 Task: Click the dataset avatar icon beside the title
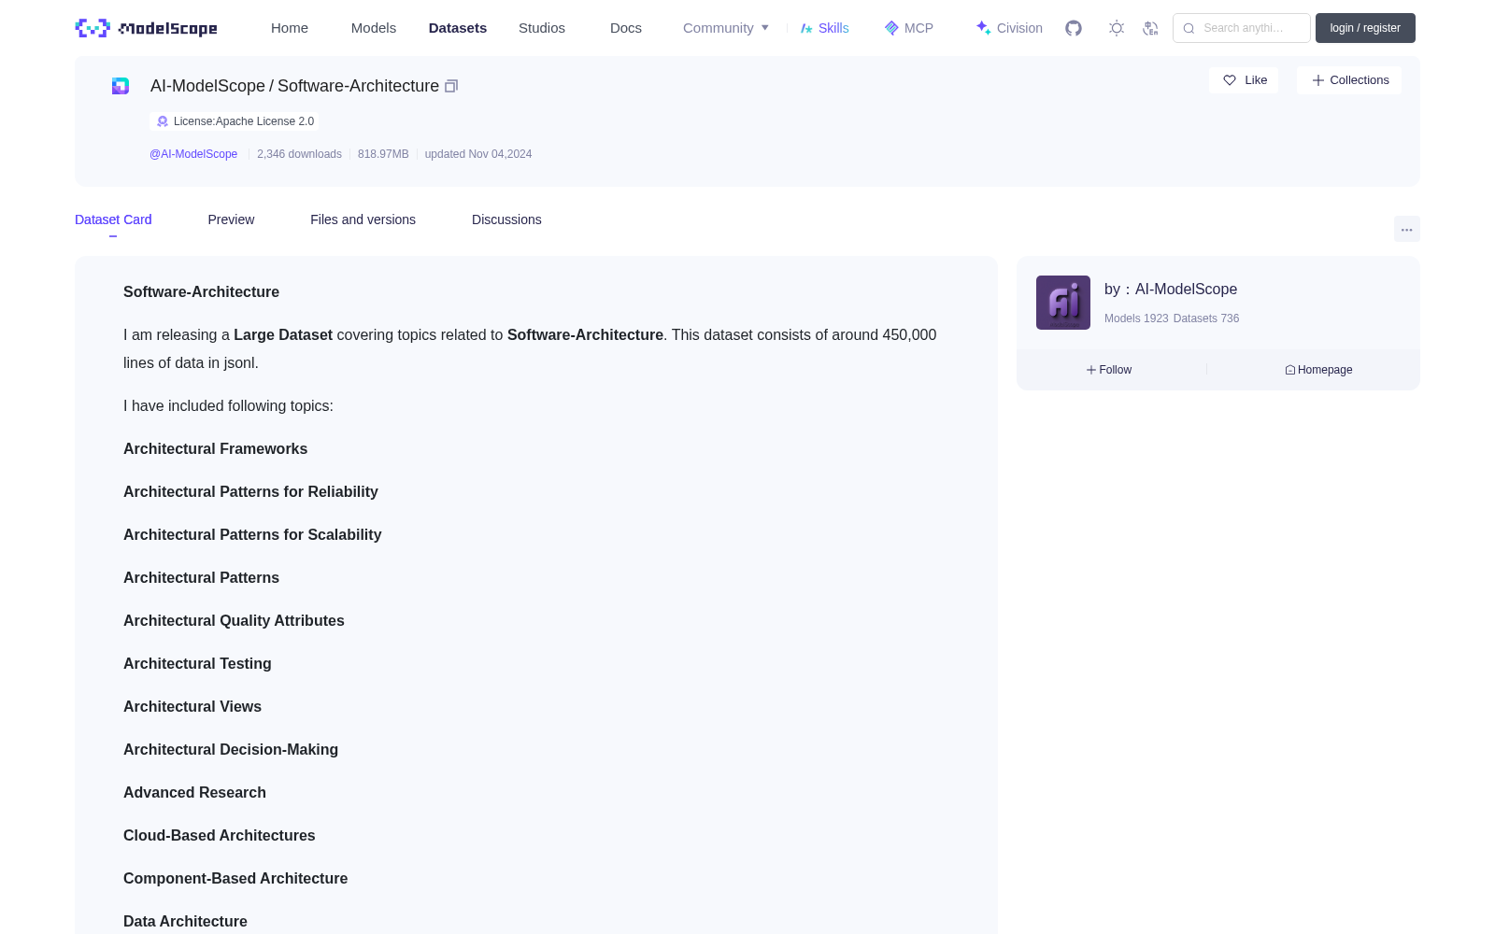[x=121, y=86]
